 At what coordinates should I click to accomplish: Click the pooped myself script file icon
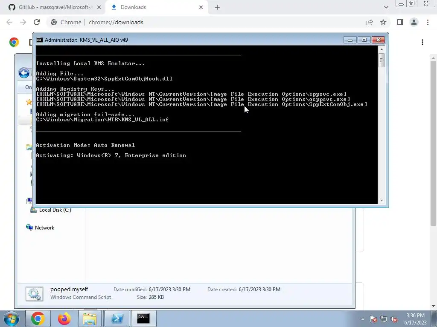point(34,294)
